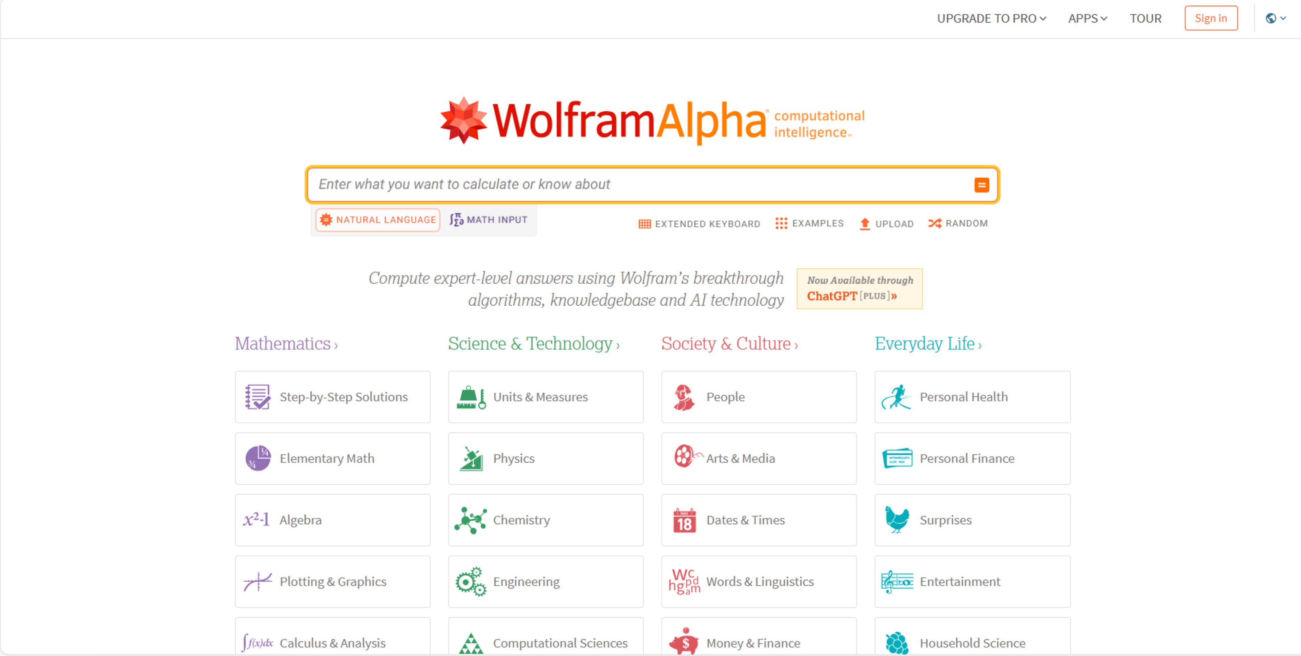Screen dimensions: 1301x656
Task: Click the Surprises chicken icon
Action: [x=897, y=520]
